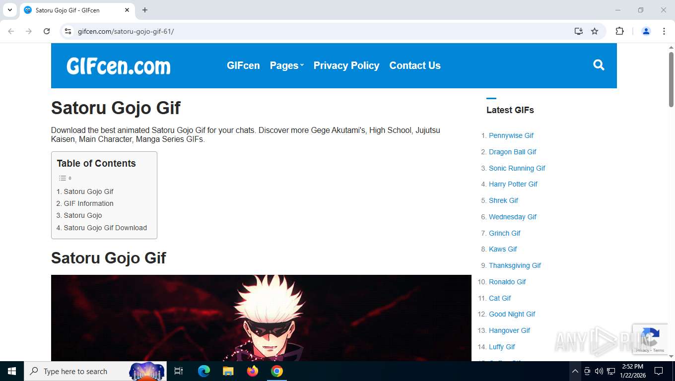Expand the Pages menu dropdown
Image resolution: width=675 pixels, height=381 pixels.
coord(286,65)
